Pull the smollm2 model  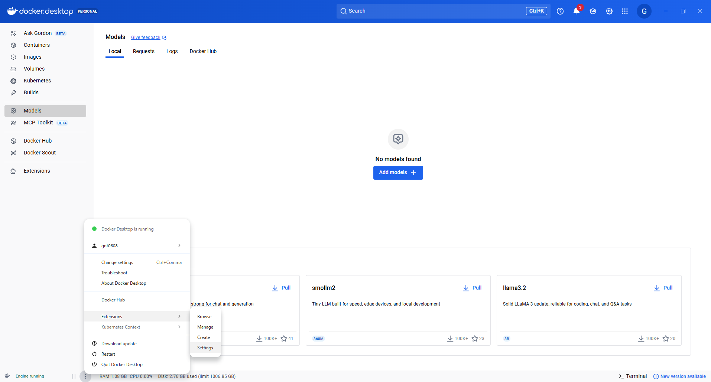point(472,288)
